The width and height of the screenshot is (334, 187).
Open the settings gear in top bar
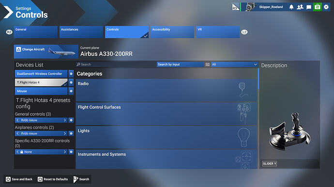coord(326,7)
